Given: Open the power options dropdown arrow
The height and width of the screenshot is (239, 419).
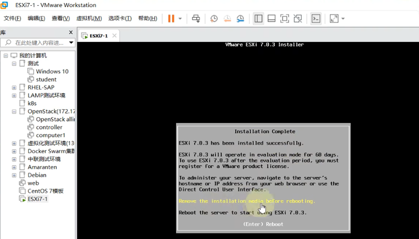Looking at the screenshot, I should click(180, 19).
